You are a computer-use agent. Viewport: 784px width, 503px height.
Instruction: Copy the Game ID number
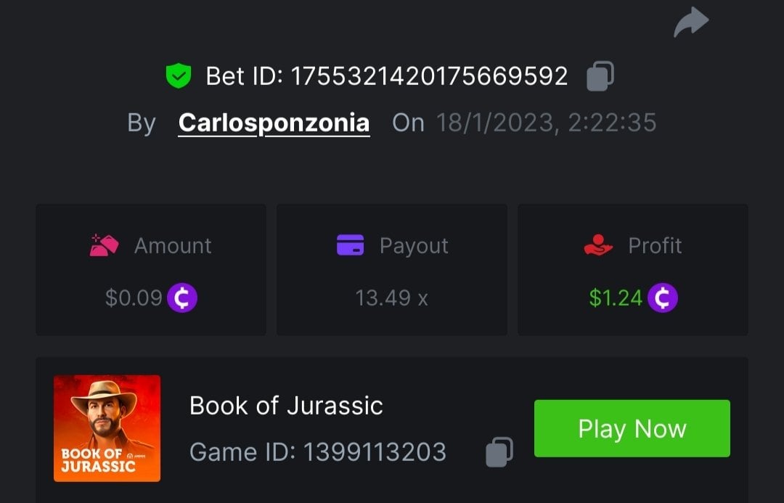pyautogui.click(x=499, y=451)
